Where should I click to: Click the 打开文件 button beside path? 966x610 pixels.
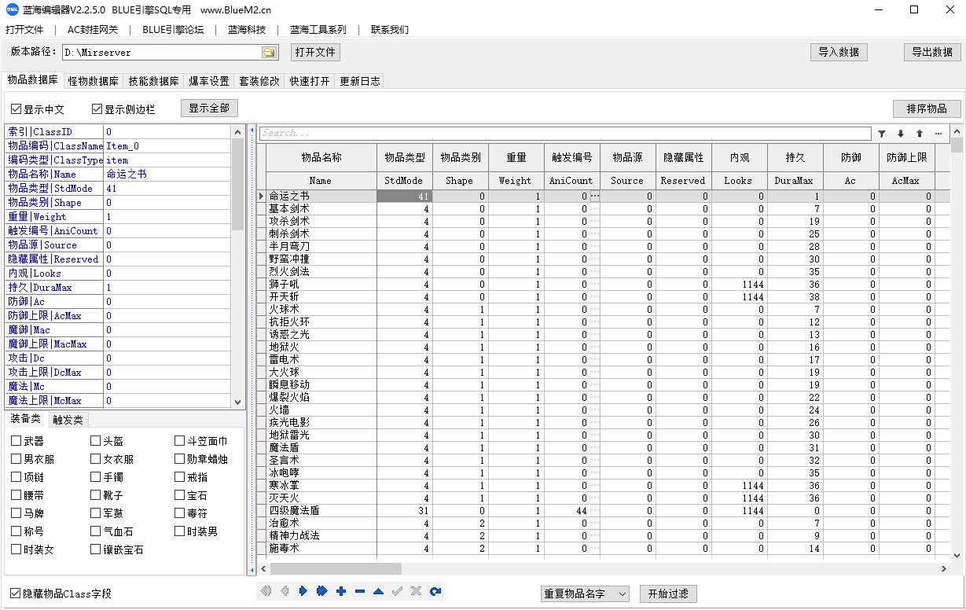point(315,53)
